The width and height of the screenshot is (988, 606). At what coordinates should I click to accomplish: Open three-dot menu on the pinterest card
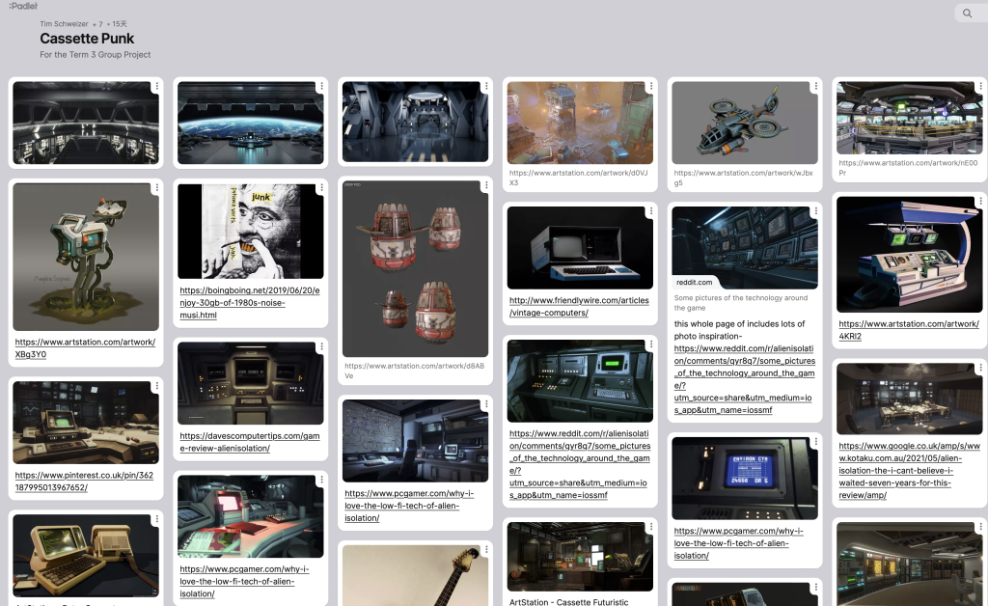click(x=157, y=386)
